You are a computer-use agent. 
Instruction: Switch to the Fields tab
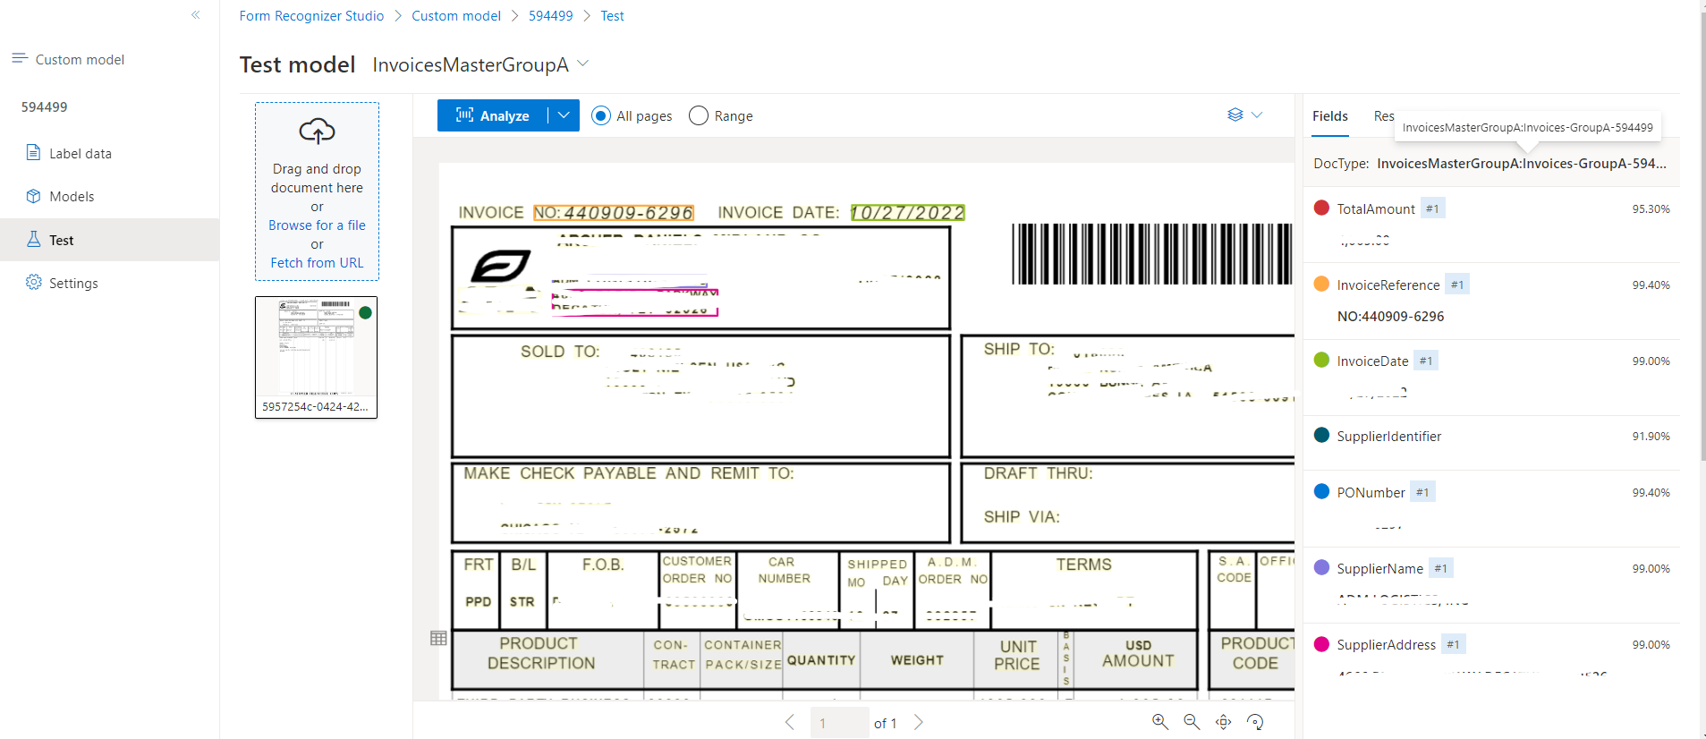[x=1330, y=116]
